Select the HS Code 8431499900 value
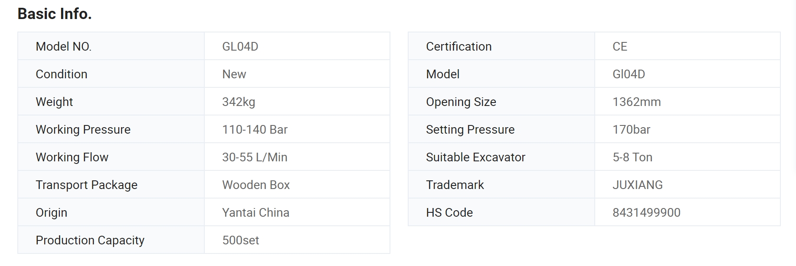796x266 pixels. pyautogui.click(x=646, y=212)
